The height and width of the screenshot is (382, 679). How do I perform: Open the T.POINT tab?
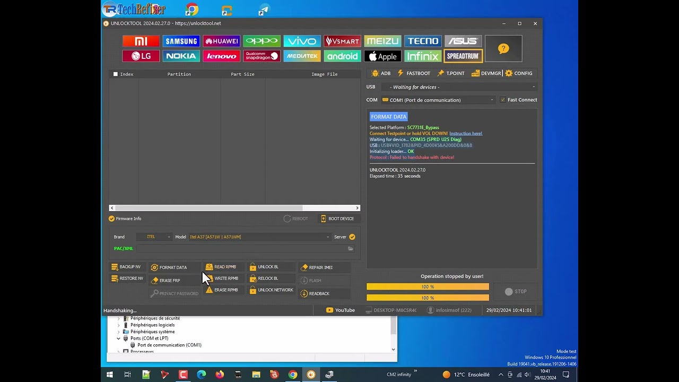pyautogui.click(x=451, y=73)
